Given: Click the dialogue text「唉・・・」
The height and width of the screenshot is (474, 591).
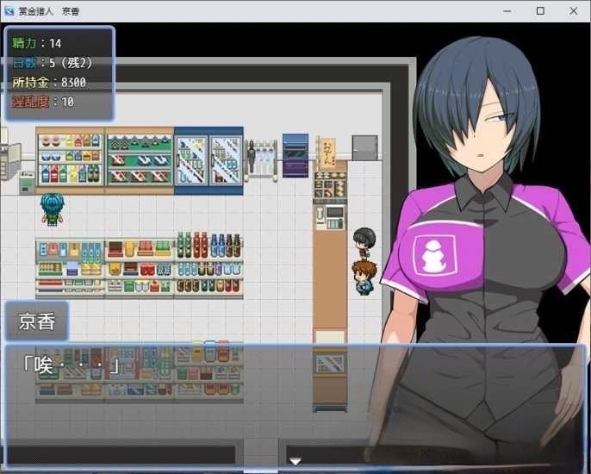Looking at the screenshot, I should 69,366.
